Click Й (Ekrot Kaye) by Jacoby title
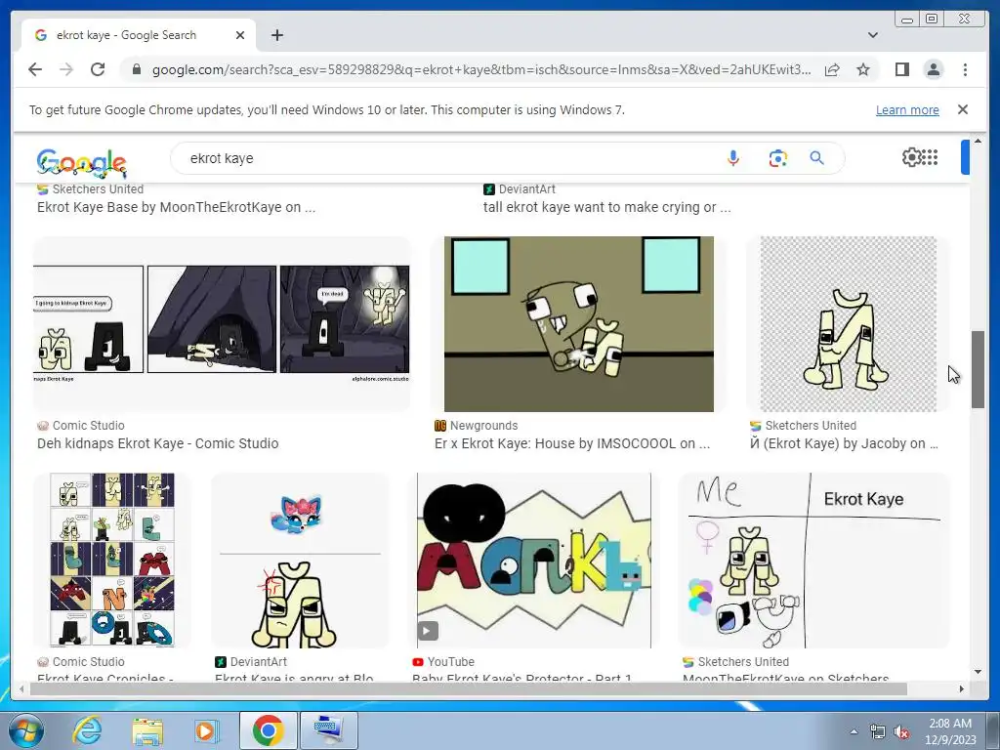Image resolution: width=1000 pixels, height=750 pixels. (844, 443)
